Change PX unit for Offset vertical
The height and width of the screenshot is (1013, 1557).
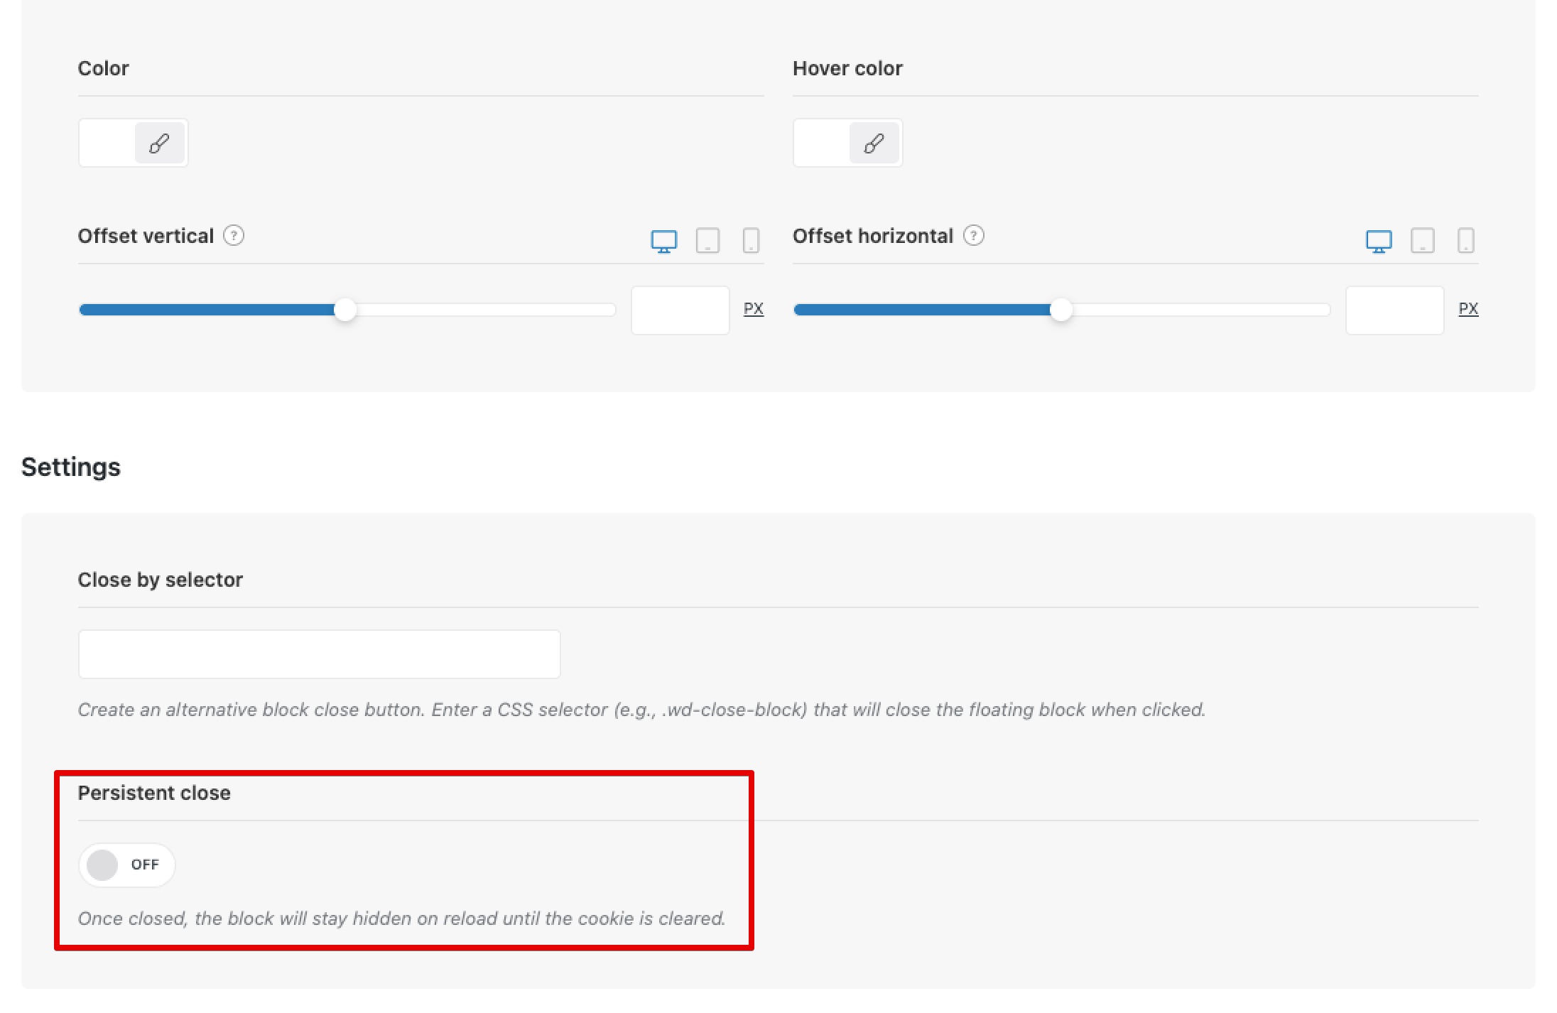coord(753,309)
